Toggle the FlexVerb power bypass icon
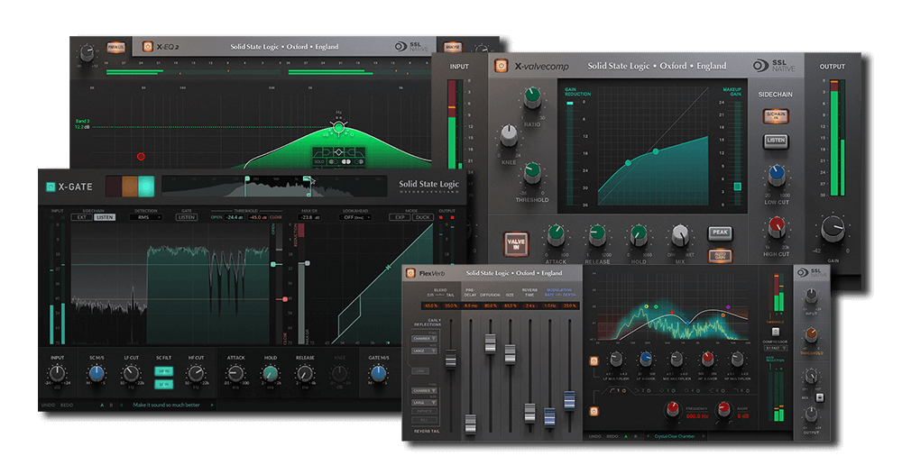Image resolution: width=902 pixels, height=474 pixels. 410,273
